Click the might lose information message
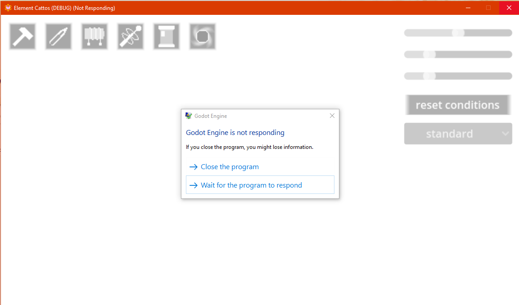The height and width of the screenshot is (305, 519). tap(249, 147)
